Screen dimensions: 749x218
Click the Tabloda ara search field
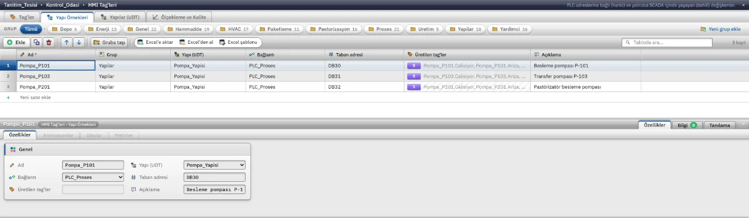667,43
